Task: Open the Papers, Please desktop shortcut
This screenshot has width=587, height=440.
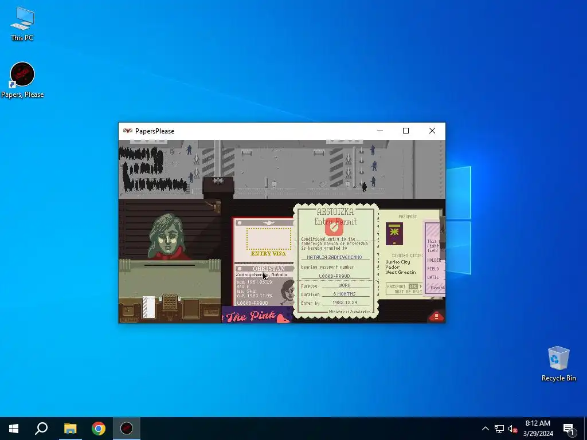Action: coord(22,80)
